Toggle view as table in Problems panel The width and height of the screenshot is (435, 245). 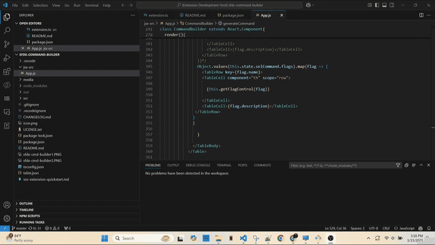(414, 165)
